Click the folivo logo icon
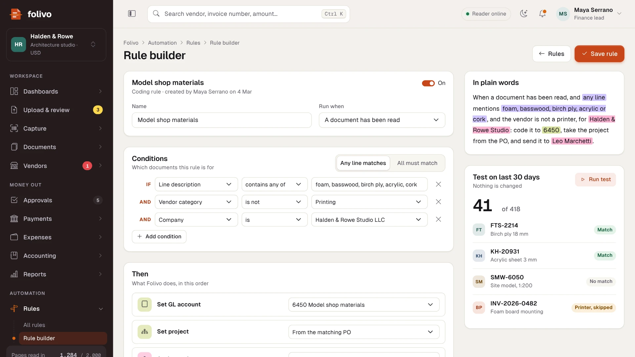 (x=16, y=14)
